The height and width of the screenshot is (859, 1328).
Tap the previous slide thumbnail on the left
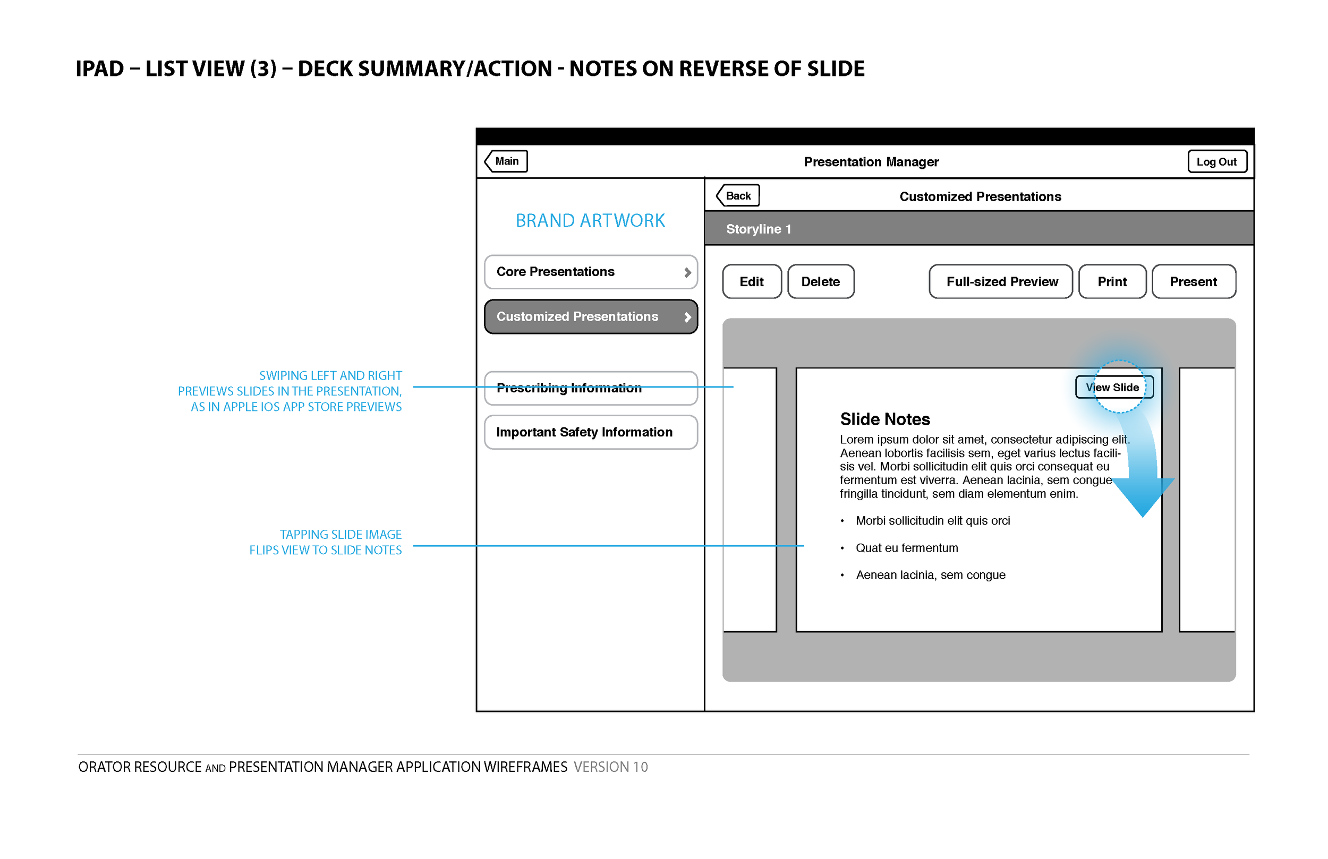tap(750, 500)
